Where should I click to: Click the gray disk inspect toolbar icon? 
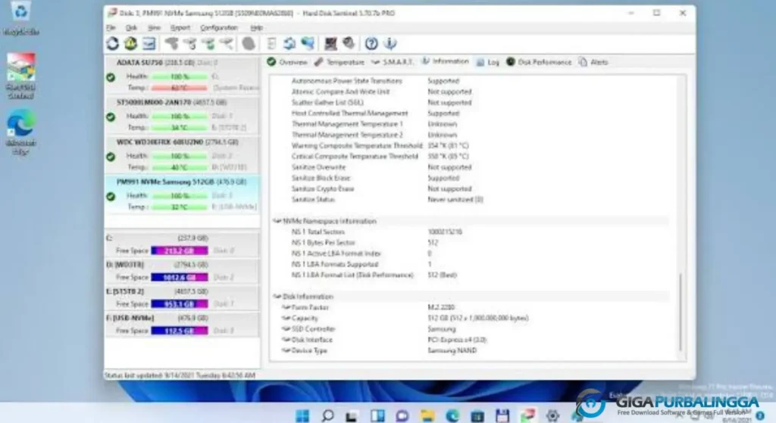click(x=349, y=44)
